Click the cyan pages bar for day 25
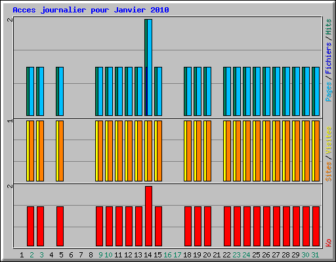 click(x=258, y=91)
